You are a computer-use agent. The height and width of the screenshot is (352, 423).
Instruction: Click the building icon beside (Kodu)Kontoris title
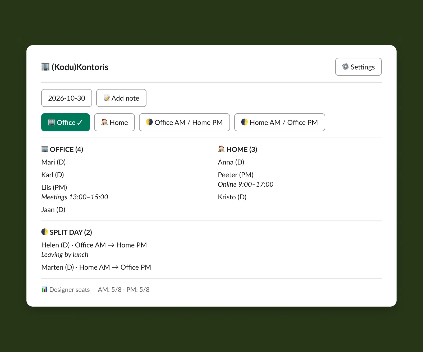point(45,67)
